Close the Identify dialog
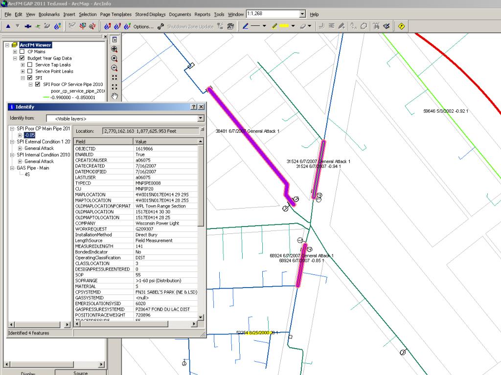 [x=201, y=107]
